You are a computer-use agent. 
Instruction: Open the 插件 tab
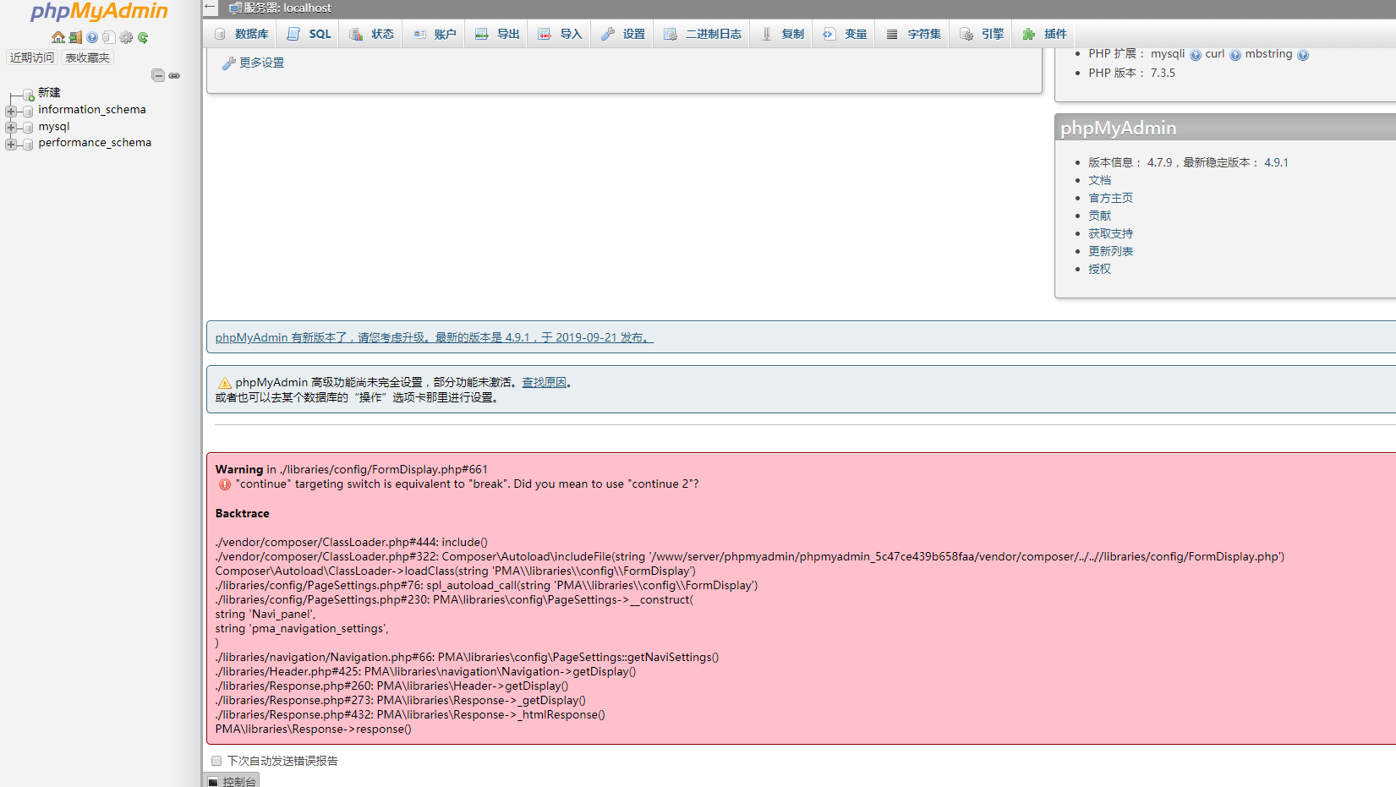(1043, 34)
